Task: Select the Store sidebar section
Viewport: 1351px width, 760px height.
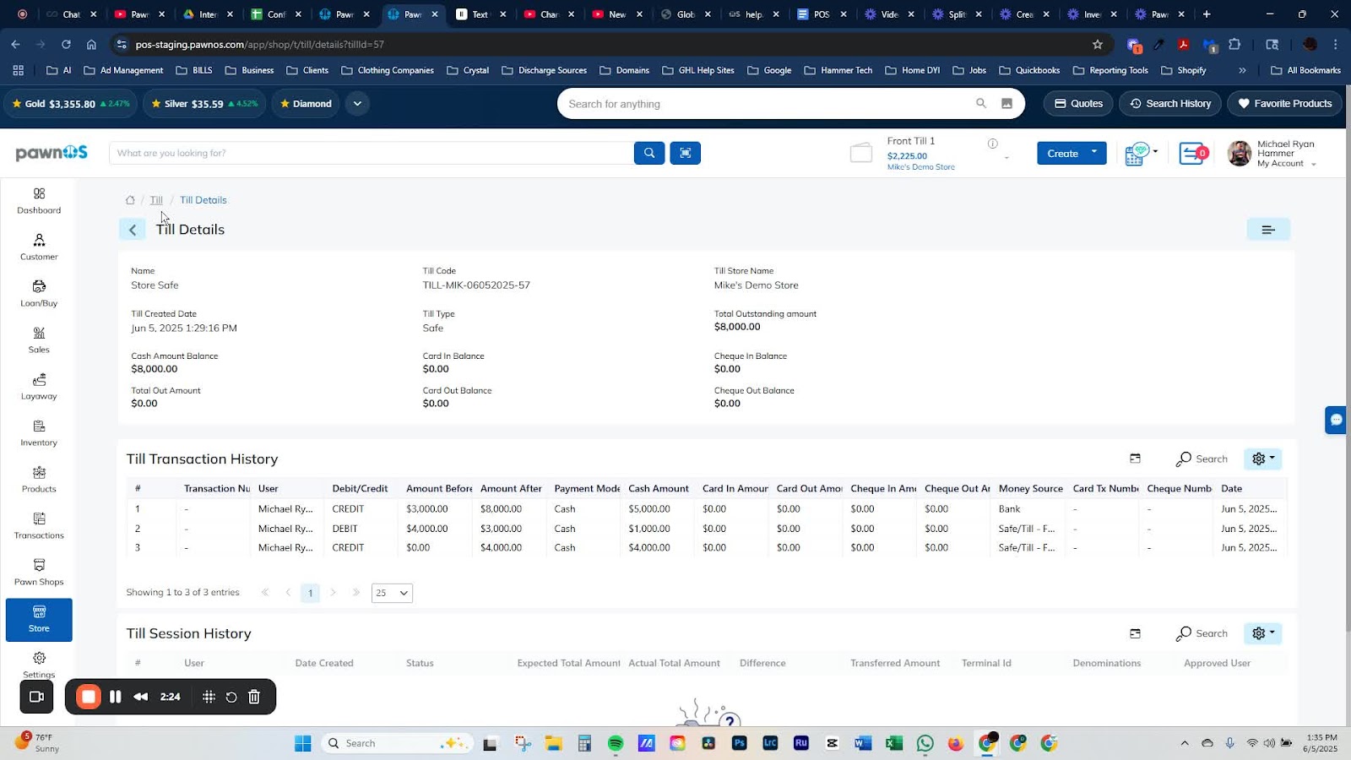Action: point(39,619)
